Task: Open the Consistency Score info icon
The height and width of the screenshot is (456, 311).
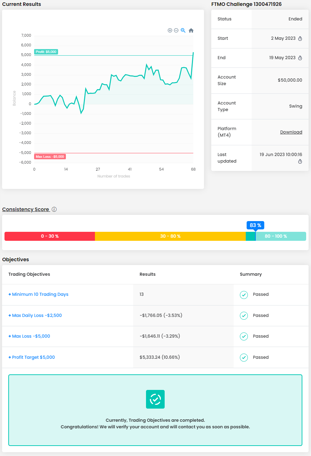Action: click(x=54, y=209)
